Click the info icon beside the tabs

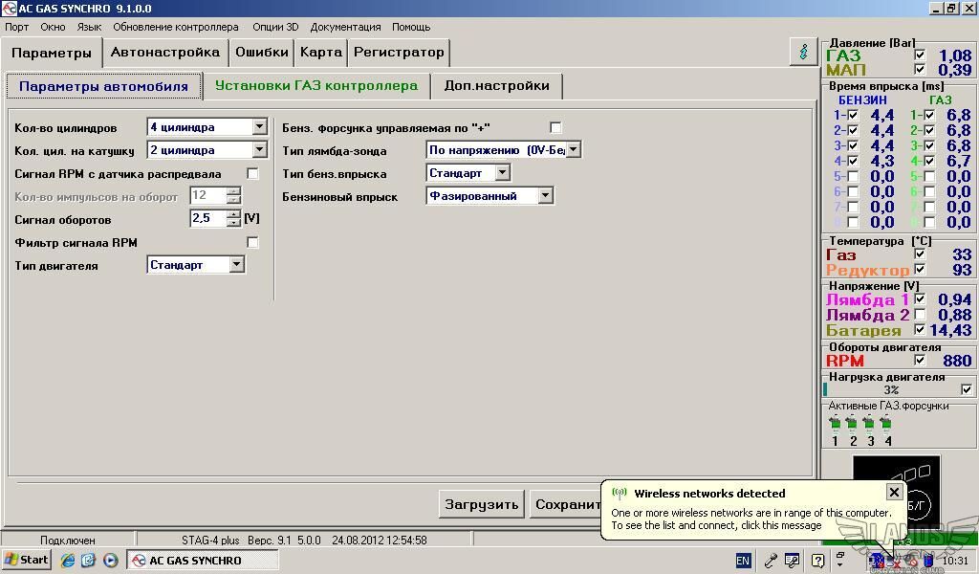point(803,52)
